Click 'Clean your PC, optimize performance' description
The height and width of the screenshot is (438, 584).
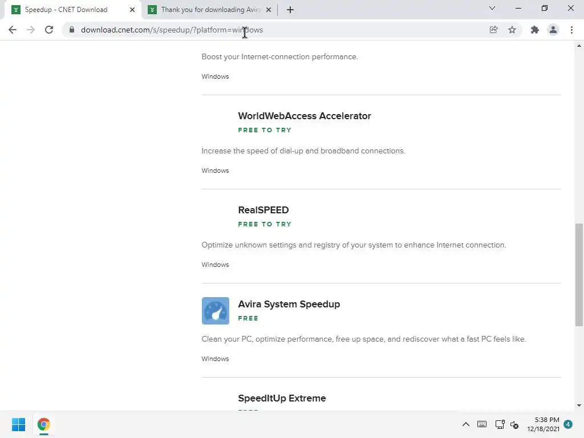coord(363,339)
